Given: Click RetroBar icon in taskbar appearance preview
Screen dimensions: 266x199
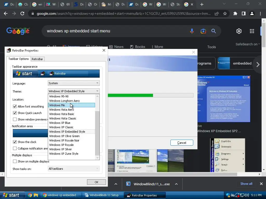Looking at the screenshot, I should pyautogui.click(x=43, y=74).
